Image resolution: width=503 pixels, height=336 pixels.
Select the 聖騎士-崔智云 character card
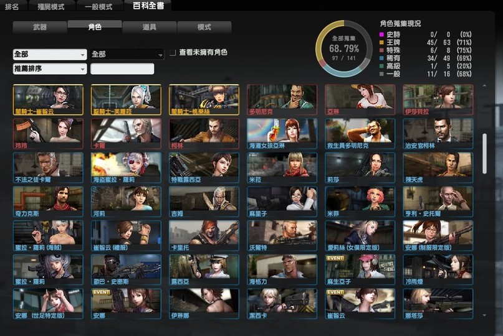(x=48, y=100)
